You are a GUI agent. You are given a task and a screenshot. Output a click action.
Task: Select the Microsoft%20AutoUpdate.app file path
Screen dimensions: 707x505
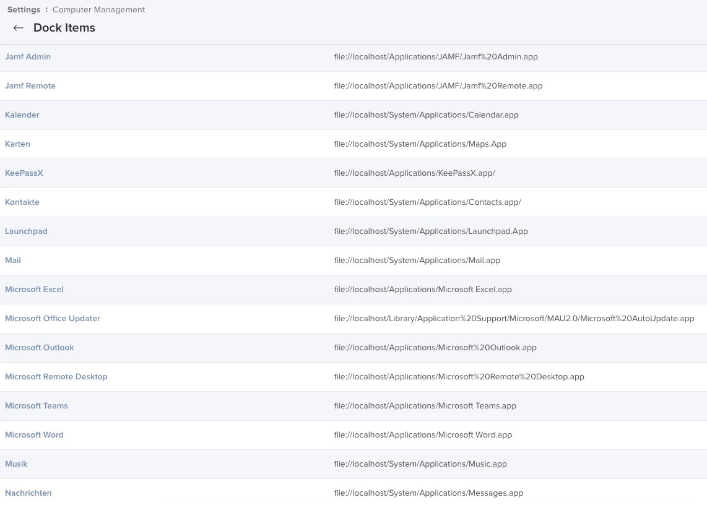[x=514, y=318]
